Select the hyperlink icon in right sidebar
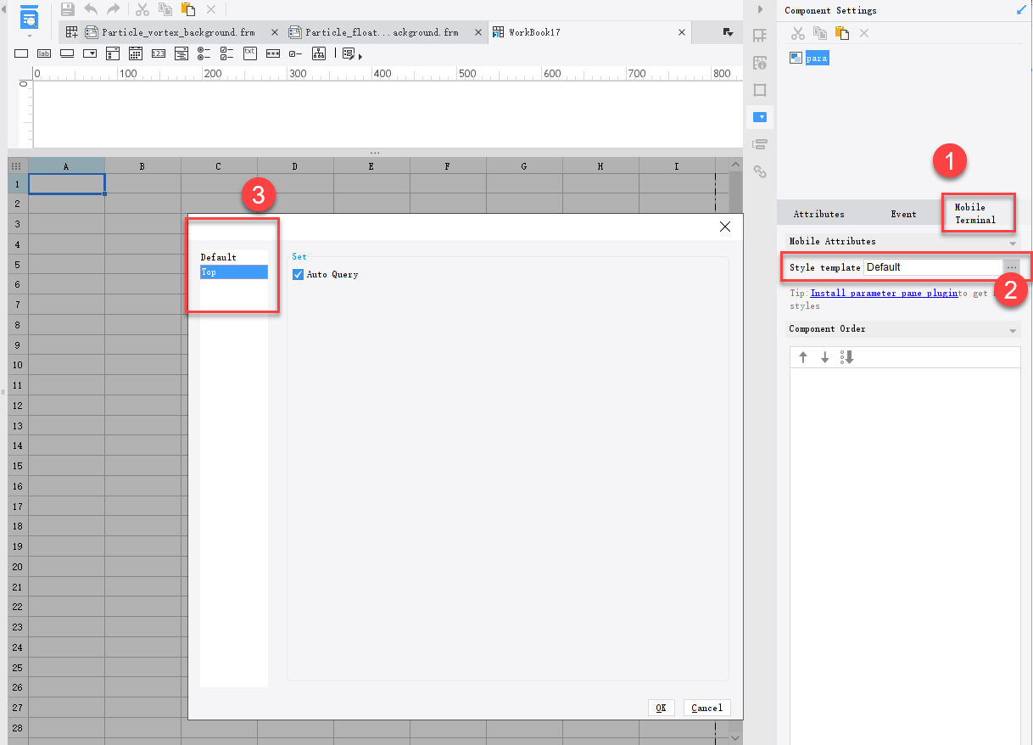This screenshot has width=1033, height=745. point(760,171)
